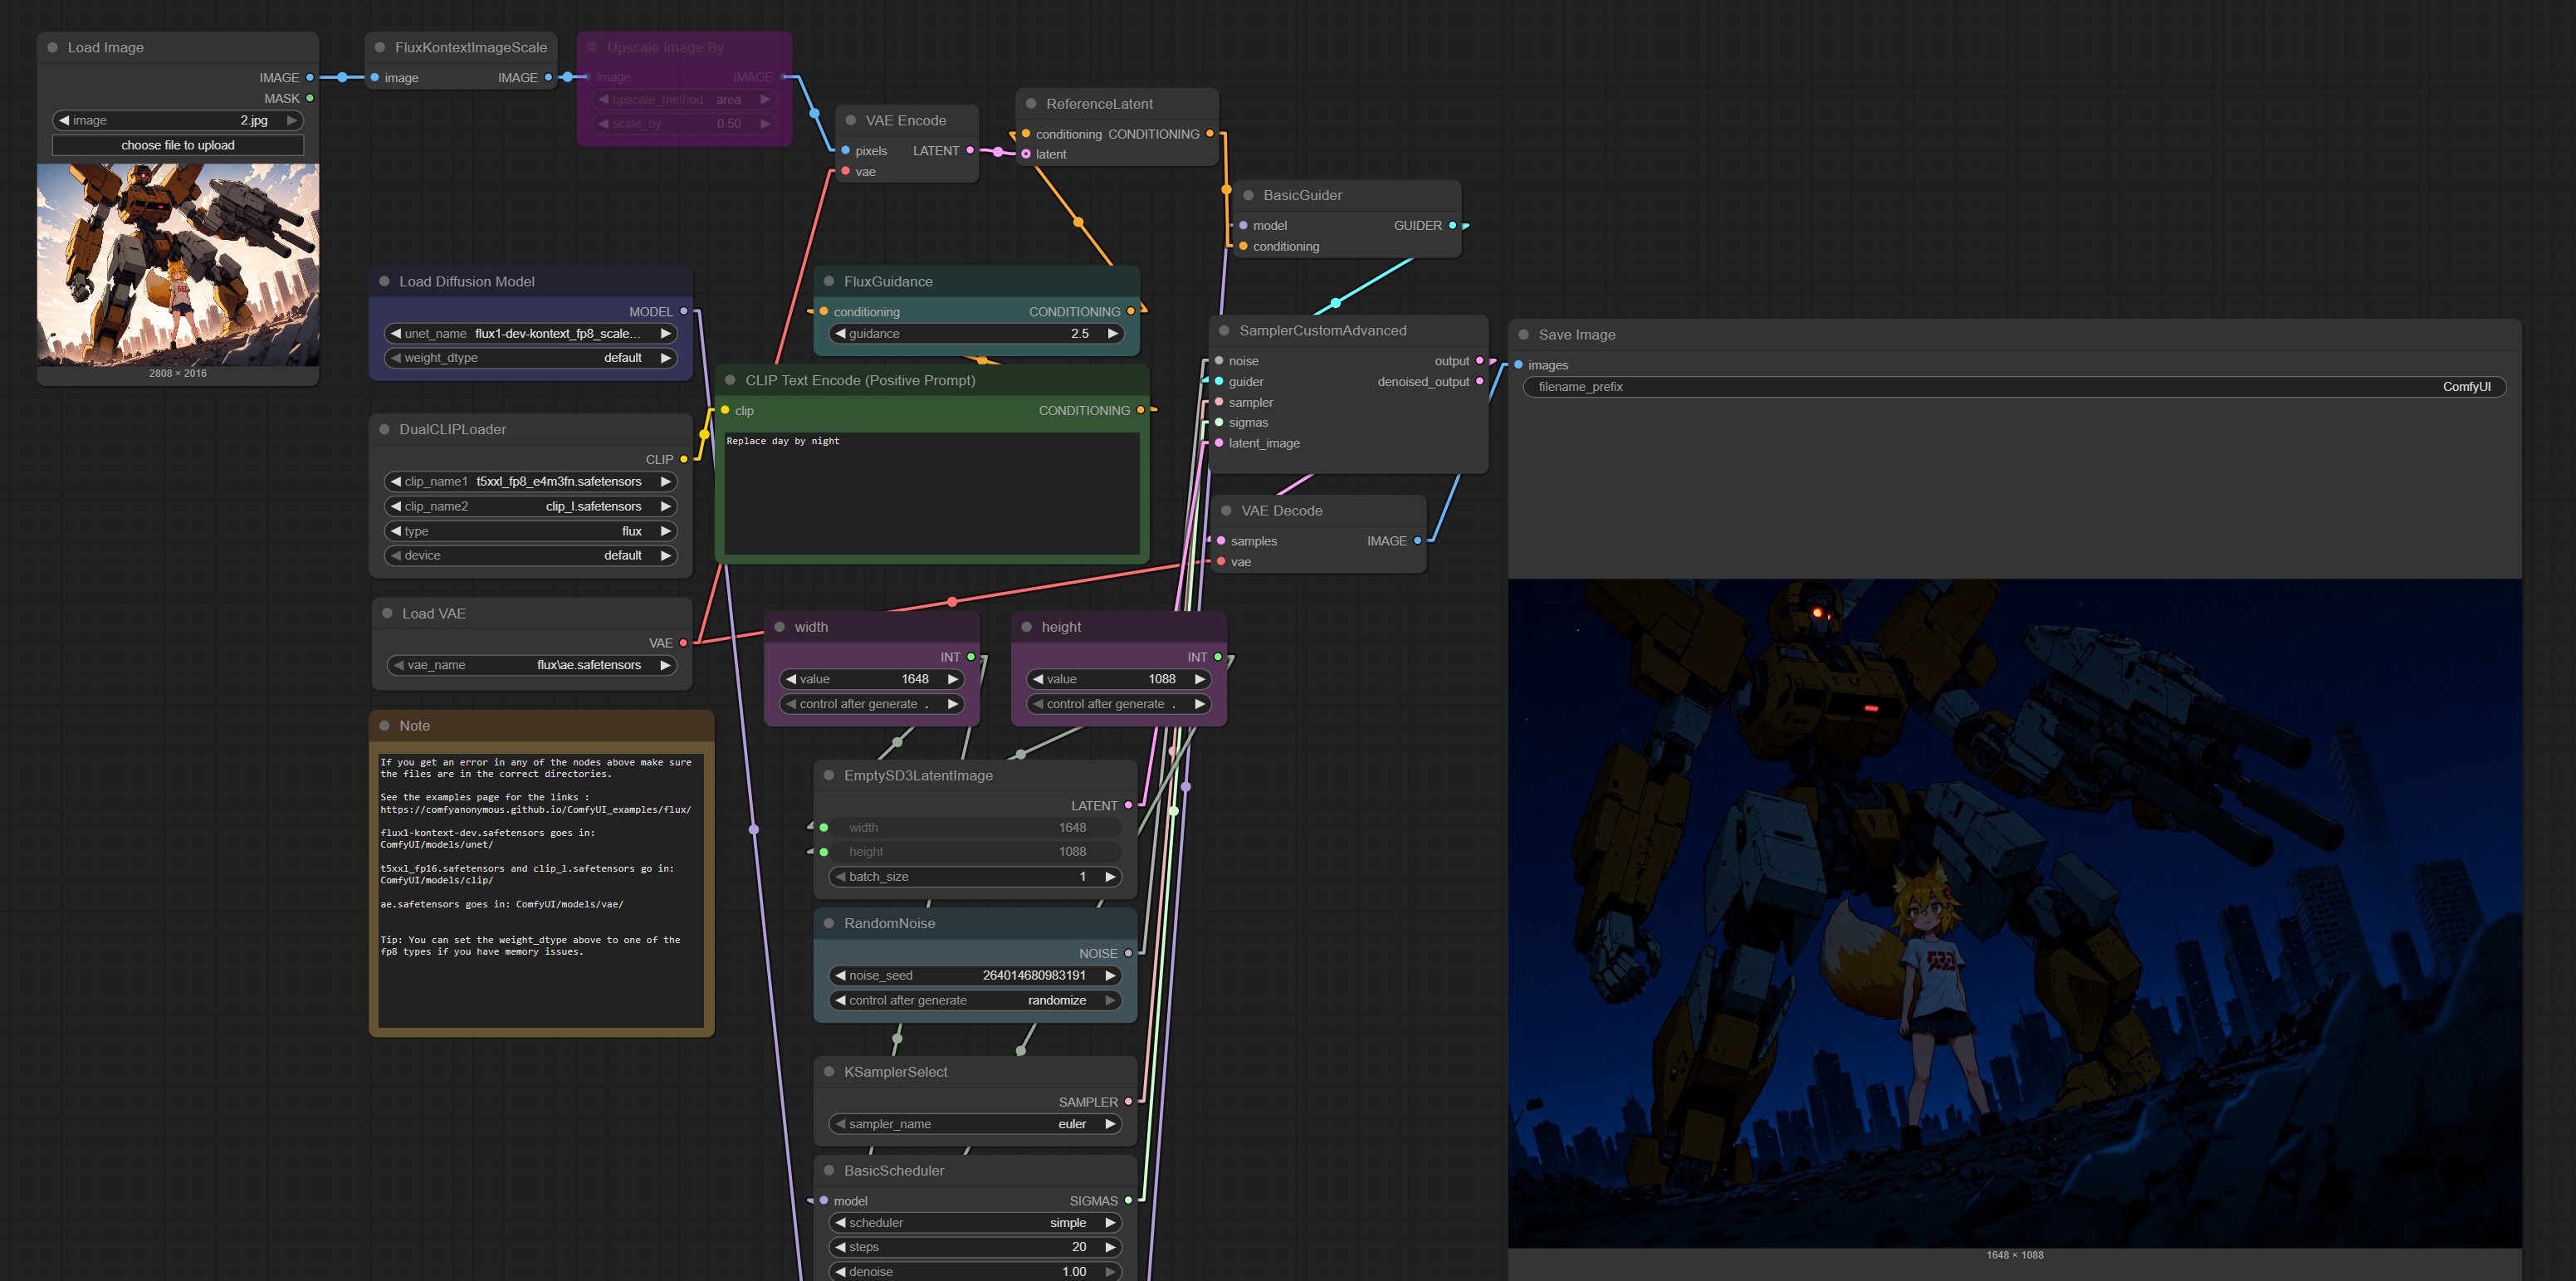Toggle collapse of the Note node

[384, 725]
